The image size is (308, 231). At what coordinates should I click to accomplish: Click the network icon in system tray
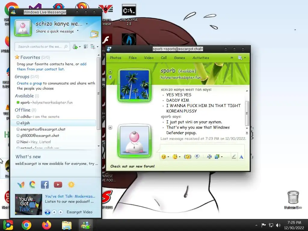coord(271,225)
